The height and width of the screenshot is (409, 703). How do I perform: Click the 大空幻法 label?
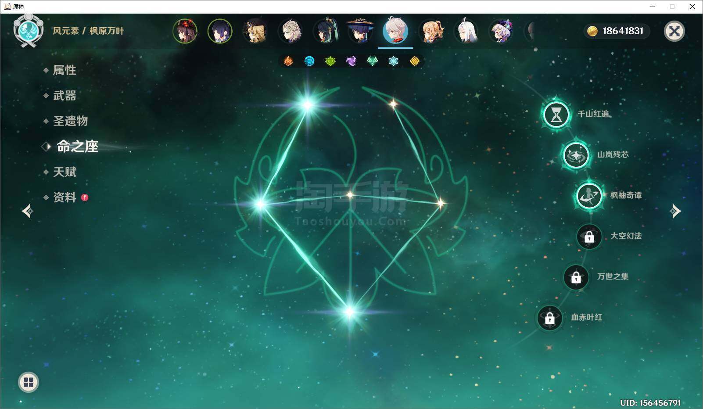point(626,236)
